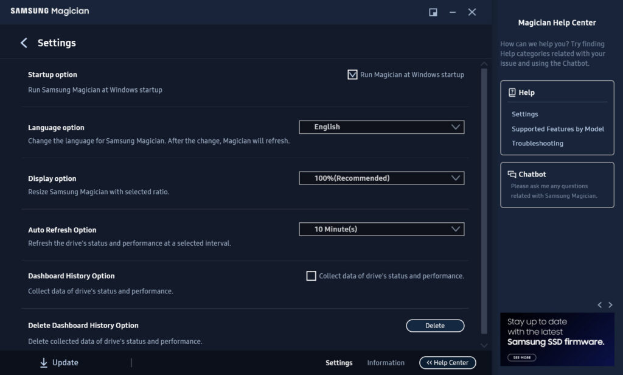Click SEE MORE on firmware banner
Image resolution: width=623 pixels, height=375 pixels.
click(521, 357)
